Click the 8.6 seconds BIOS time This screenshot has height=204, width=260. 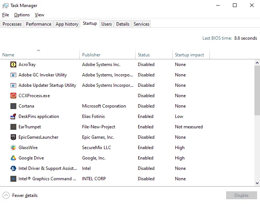(x=246, y=38)
